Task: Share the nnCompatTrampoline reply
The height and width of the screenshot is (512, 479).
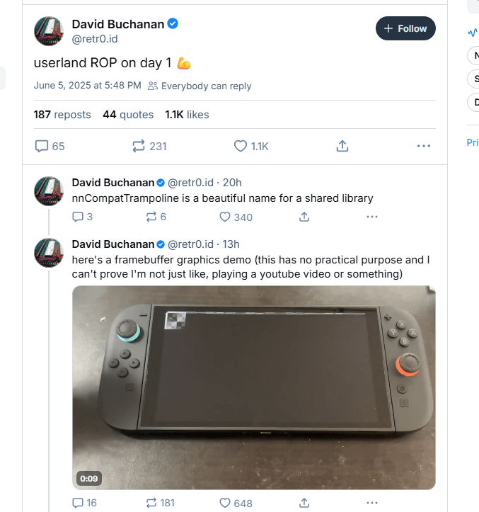Action: (304, 217)
